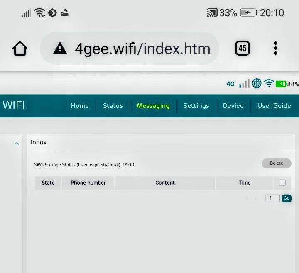Go to previous page arrow
The width and height of the screenshot is (299, 273).
247,198
